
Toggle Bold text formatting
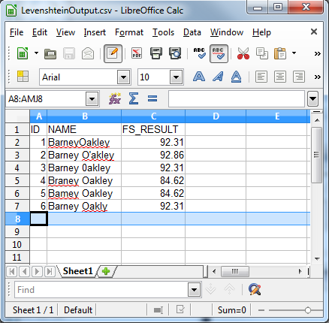tap(199, 77)
